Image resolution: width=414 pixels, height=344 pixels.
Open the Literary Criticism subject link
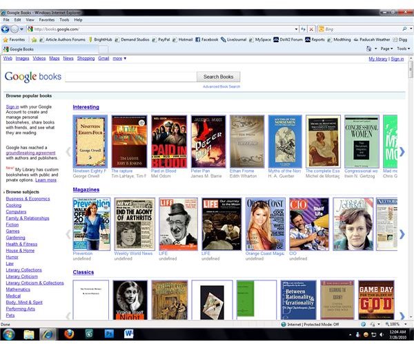pos(21,276)
